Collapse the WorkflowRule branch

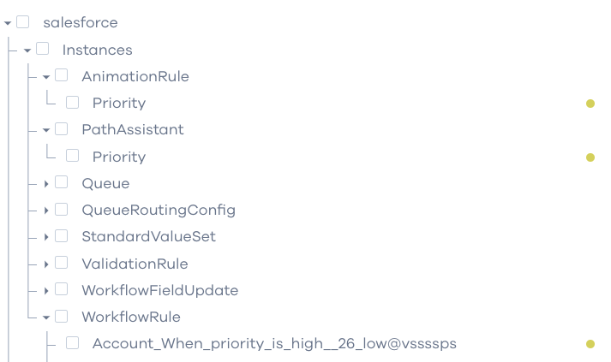click(x=46, y=317)
